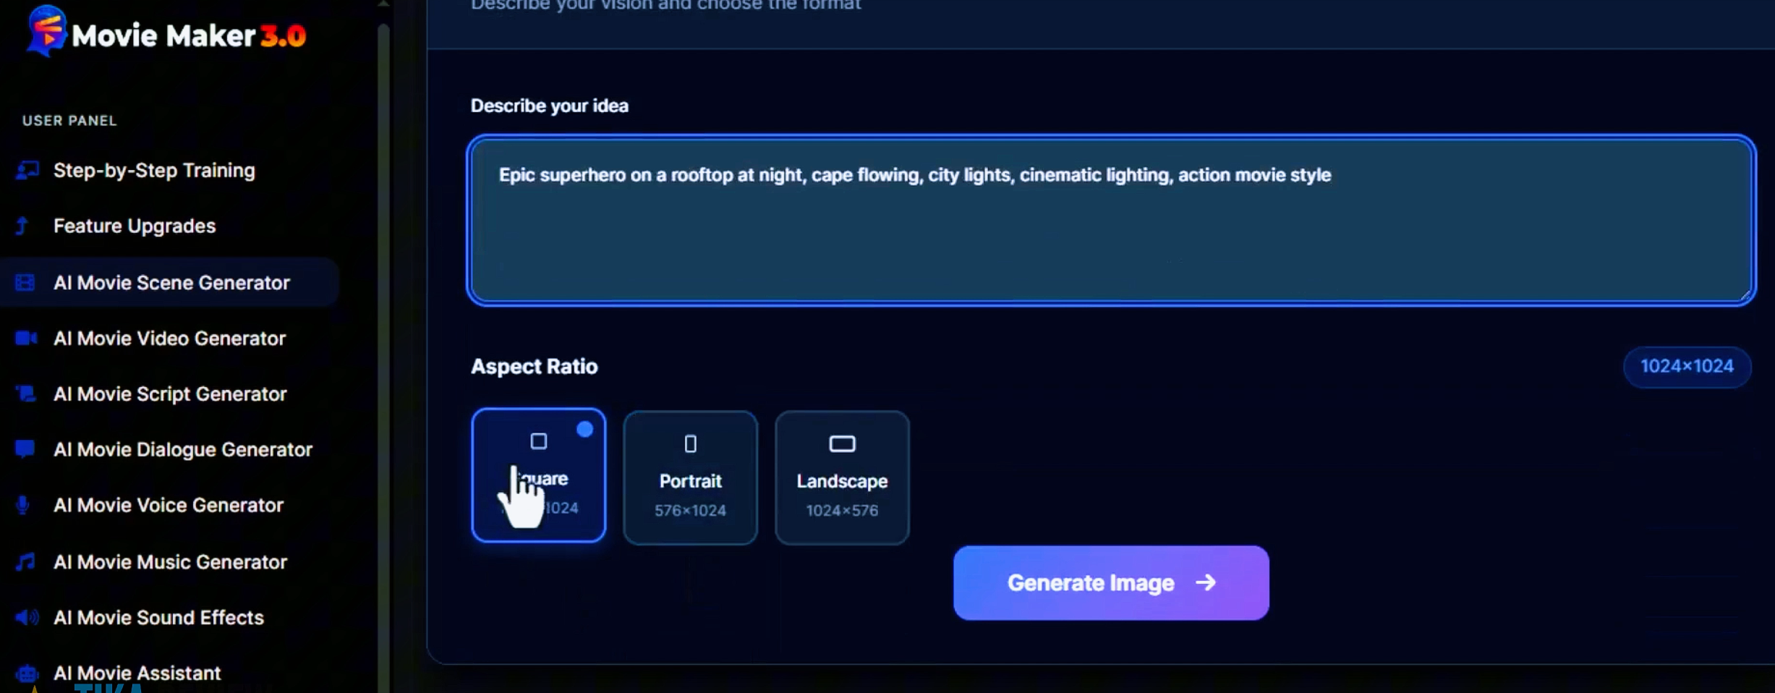1775x693 pixels.
Task: Click the AI Movie Dialogue Generator chat icon
Action: [x=25, y=450]
